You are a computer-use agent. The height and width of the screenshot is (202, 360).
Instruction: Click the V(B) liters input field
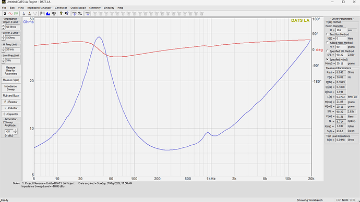pyautogui.click(x=341, y=39)
